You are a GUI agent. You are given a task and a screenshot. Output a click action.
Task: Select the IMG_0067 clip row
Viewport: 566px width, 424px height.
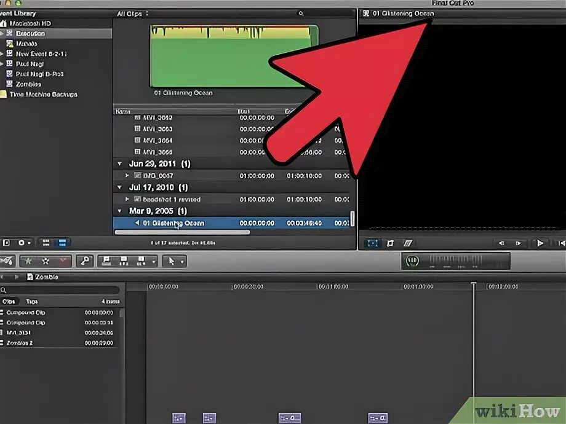pyautogui.click(x=231, y=176)
